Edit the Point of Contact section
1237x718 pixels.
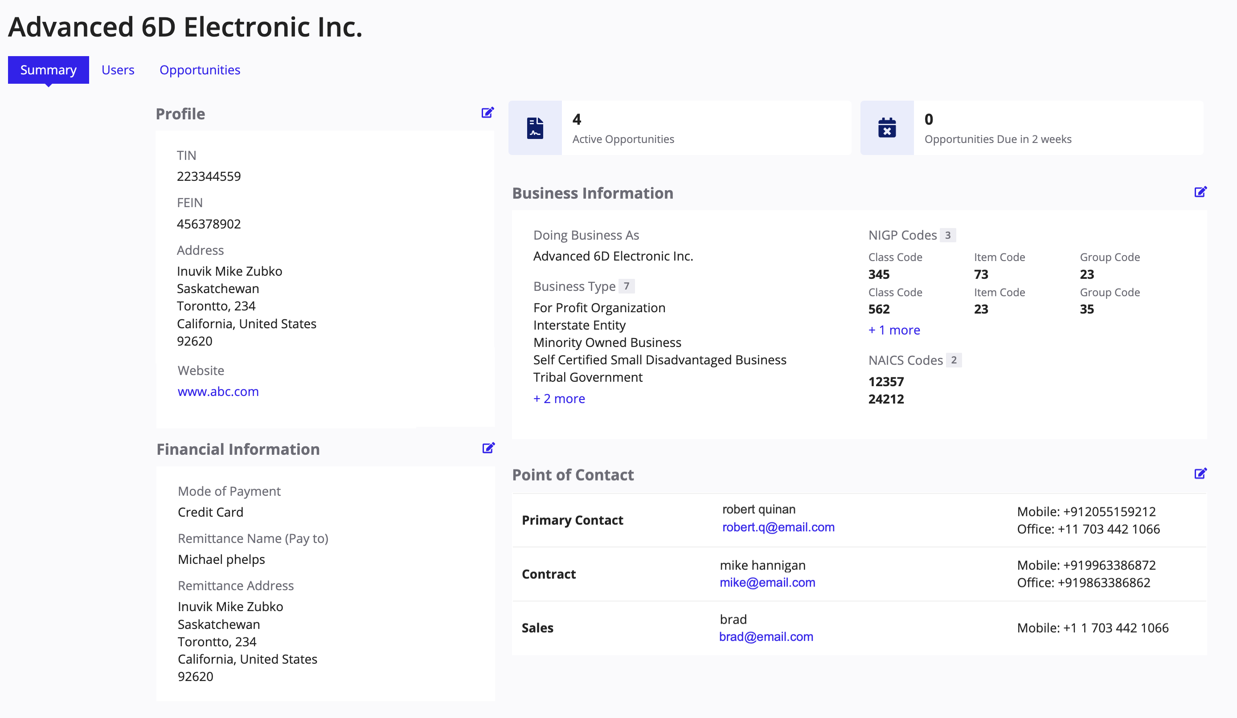[1200, 473]
